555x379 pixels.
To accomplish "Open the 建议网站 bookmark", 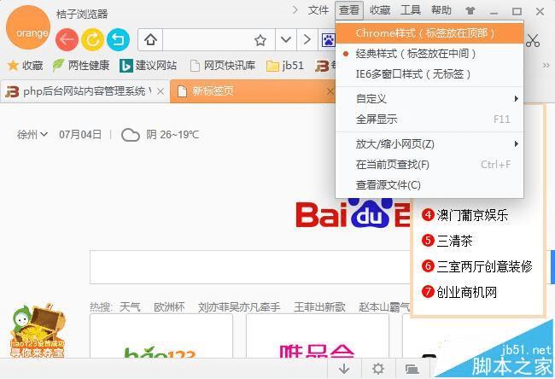I will click(x=148, y=66).
